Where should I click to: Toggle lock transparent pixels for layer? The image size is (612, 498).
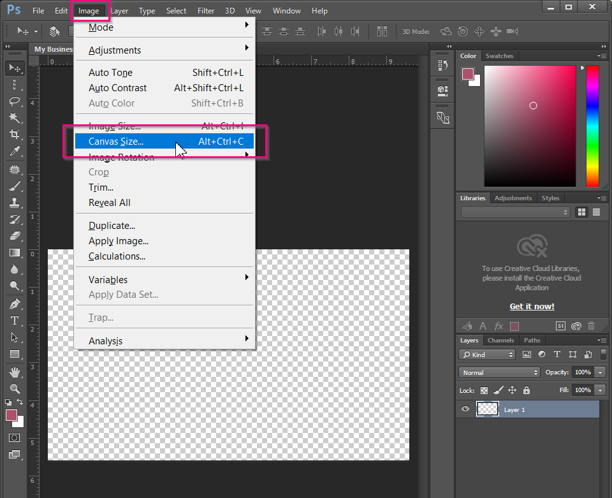pyautogui.click(x=484, y=390)
